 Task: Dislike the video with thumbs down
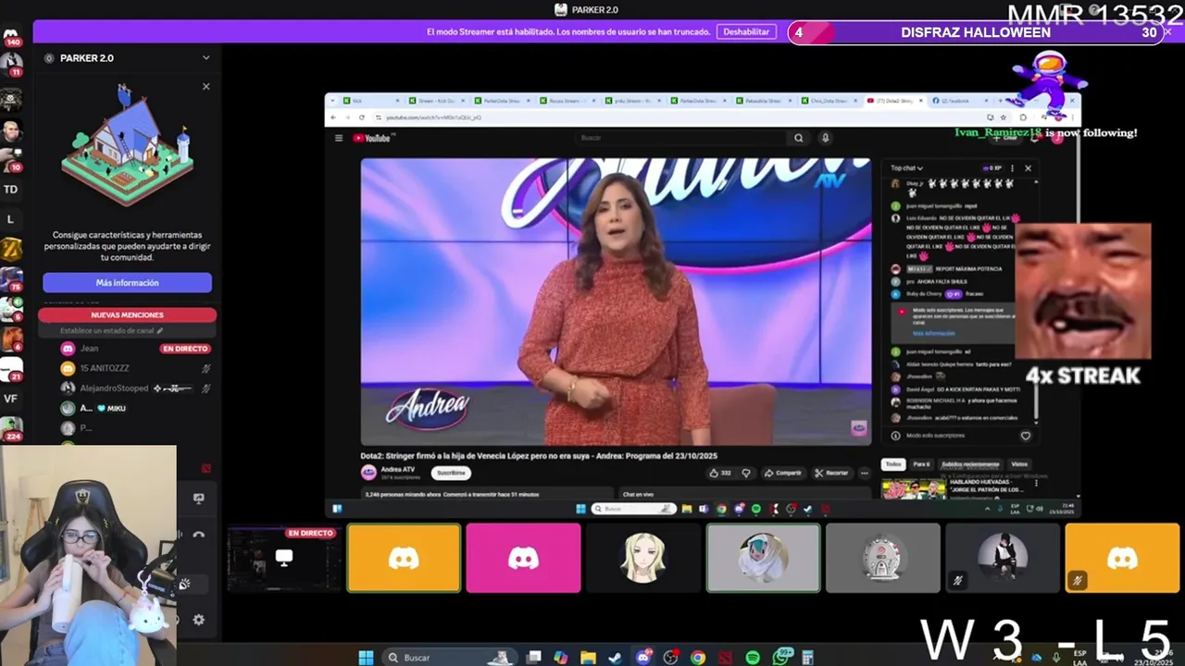pos(746,473)
